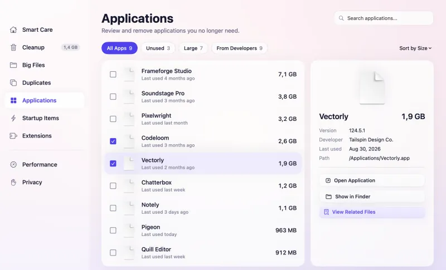
Task: Select the Frameforge Studio name
Action: (x=166, y=71)
